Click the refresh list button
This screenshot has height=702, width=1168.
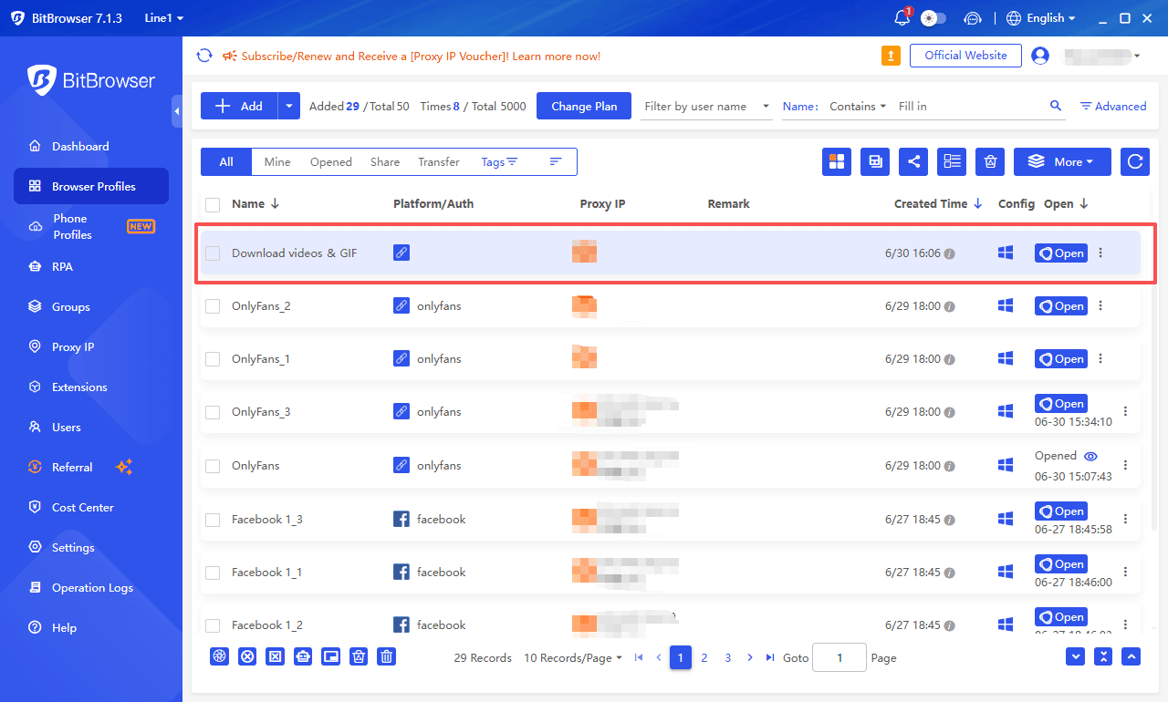(1135, 161)
